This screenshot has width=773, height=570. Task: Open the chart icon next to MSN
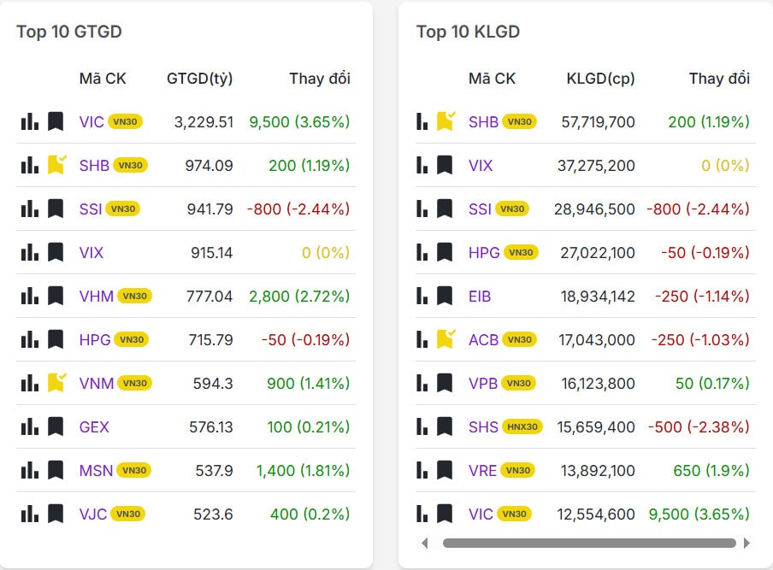point(29,470)
